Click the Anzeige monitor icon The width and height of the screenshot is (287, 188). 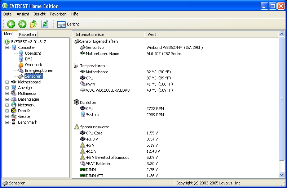14,88
